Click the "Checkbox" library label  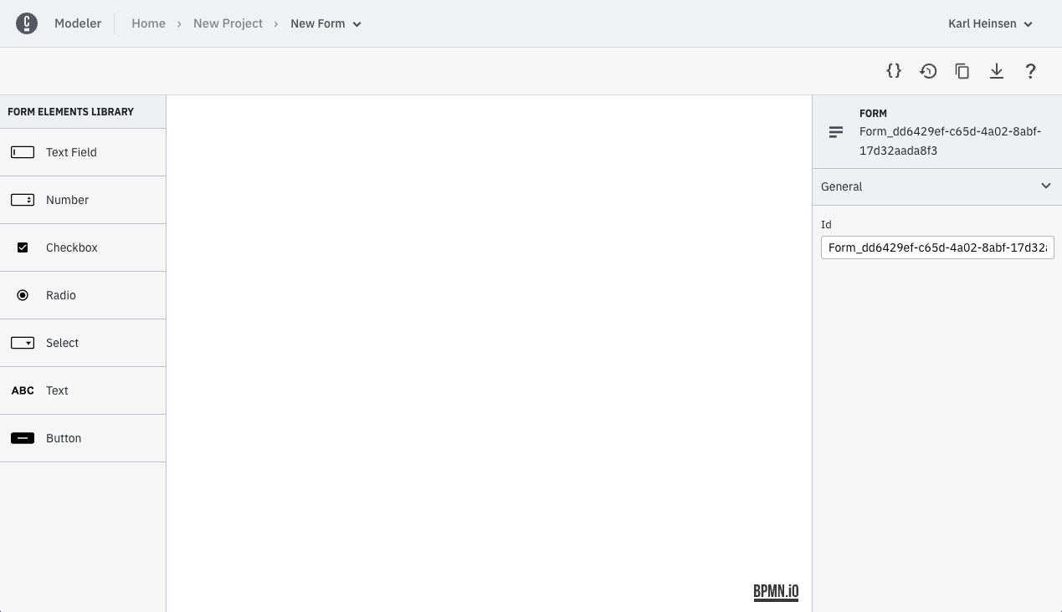pos(72,247)
